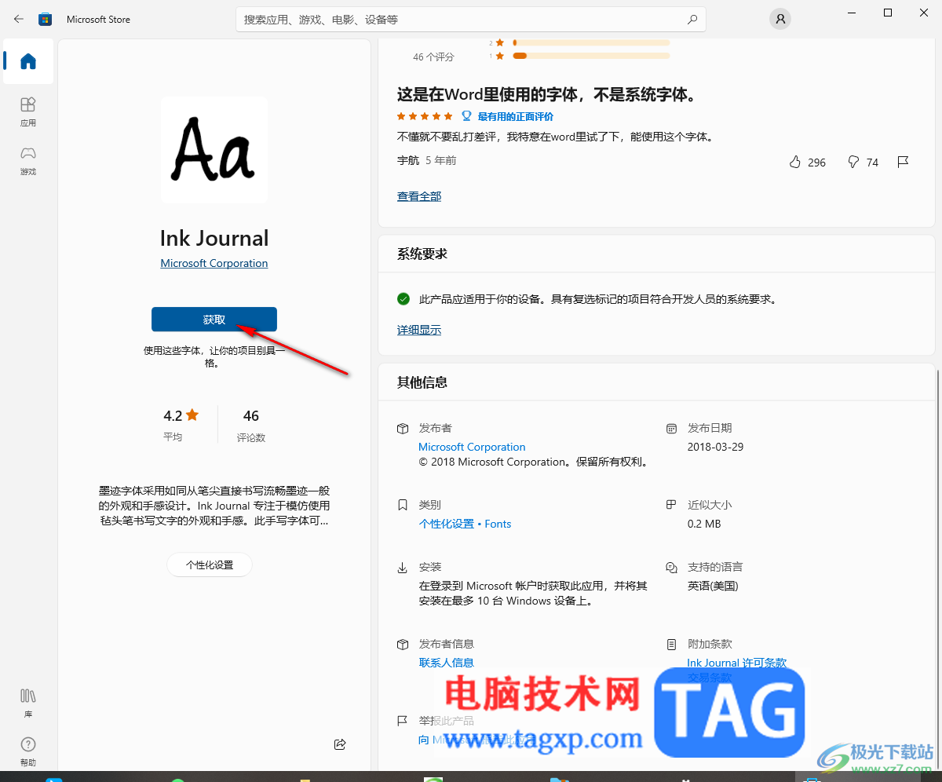Click the green compatibility checkmark icon

tap(403, 299)
